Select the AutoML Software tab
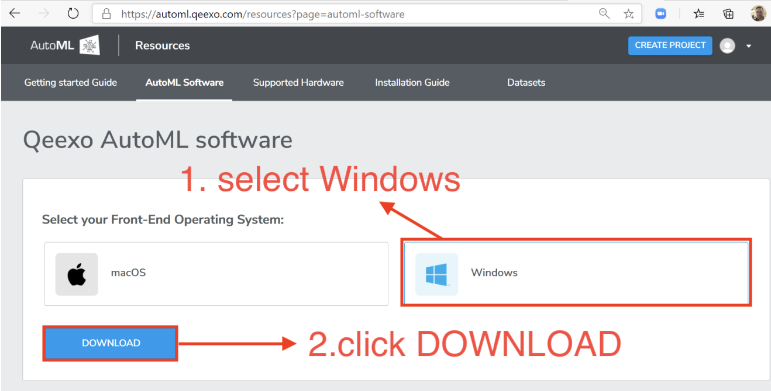Screen dimensions: 771x391 pyautogui.click(x=184, y=82)
